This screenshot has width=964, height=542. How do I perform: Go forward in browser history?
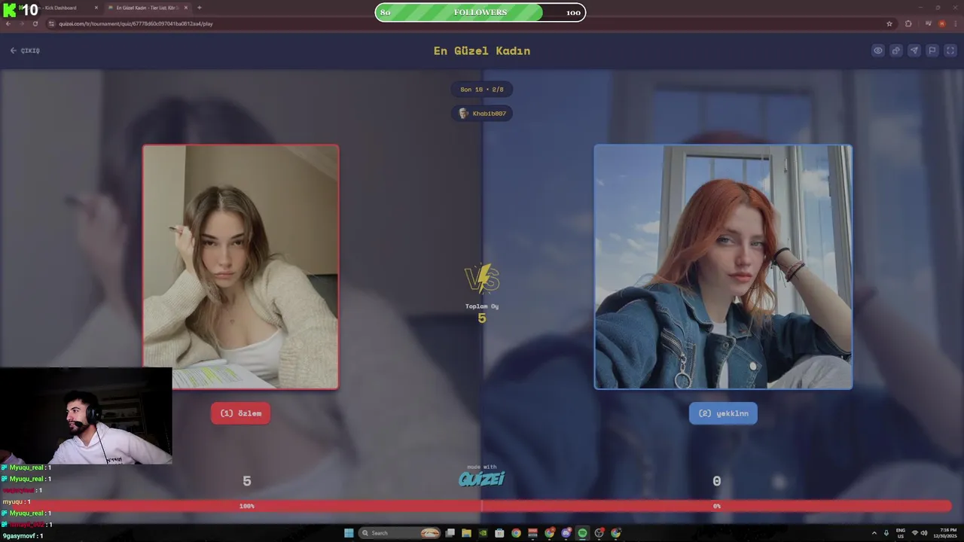pos(21,23)
